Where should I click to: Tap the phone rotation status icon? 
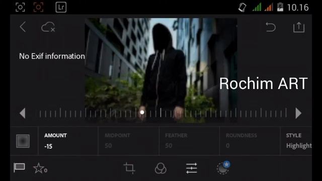point(242,8)
